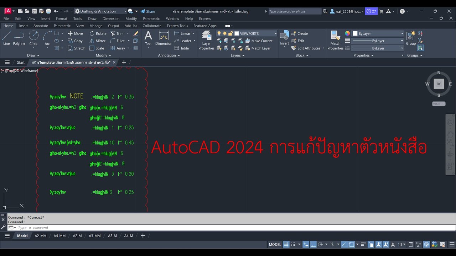The height and width of the screenshot is (256, 456).
Task: Click the Trim tool
Action: (117, 33)
